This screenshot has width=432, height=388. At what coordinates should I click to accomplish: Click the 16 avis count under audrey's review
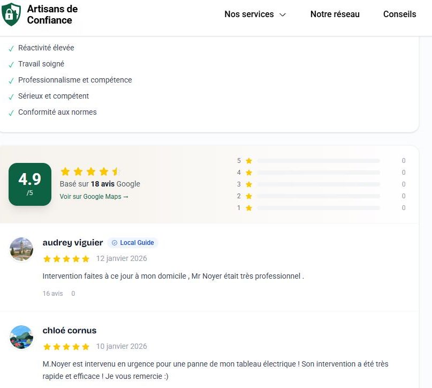pos(52,294)
